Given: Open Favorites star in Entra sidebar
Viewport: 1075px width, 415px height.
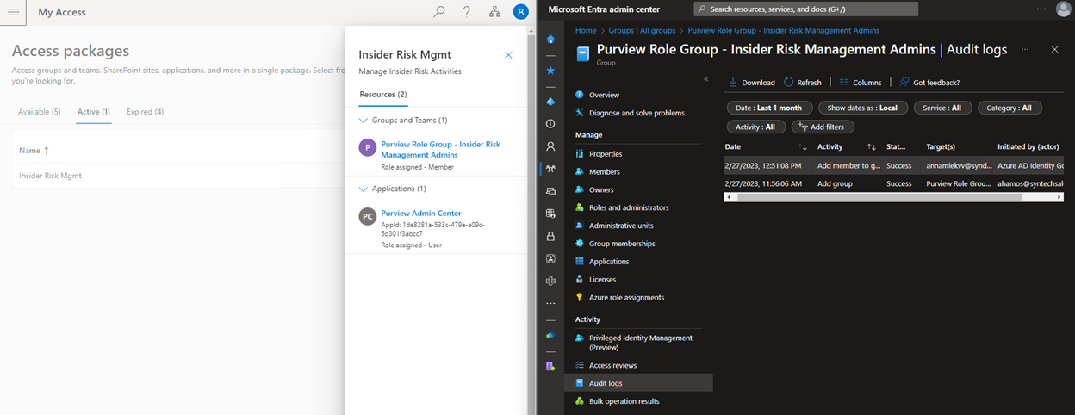Looking at the screenshot, I should [550, 71].
